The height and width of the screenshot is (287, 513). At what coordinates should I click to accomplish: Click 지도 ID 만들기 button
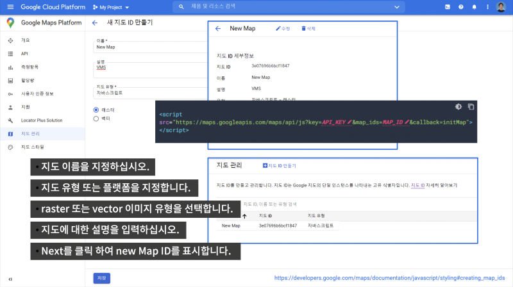point(280,166)
